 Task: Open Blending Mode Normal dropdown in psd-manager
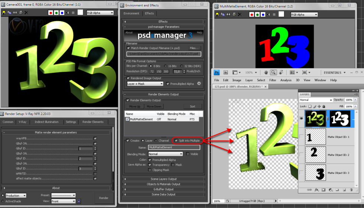[165, 154]
